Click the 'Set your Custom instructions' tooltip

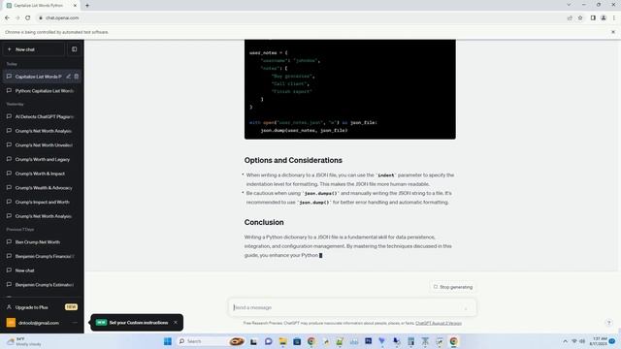pos(138,323)
